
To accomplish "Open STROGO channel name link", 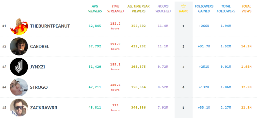I will 39,87.
